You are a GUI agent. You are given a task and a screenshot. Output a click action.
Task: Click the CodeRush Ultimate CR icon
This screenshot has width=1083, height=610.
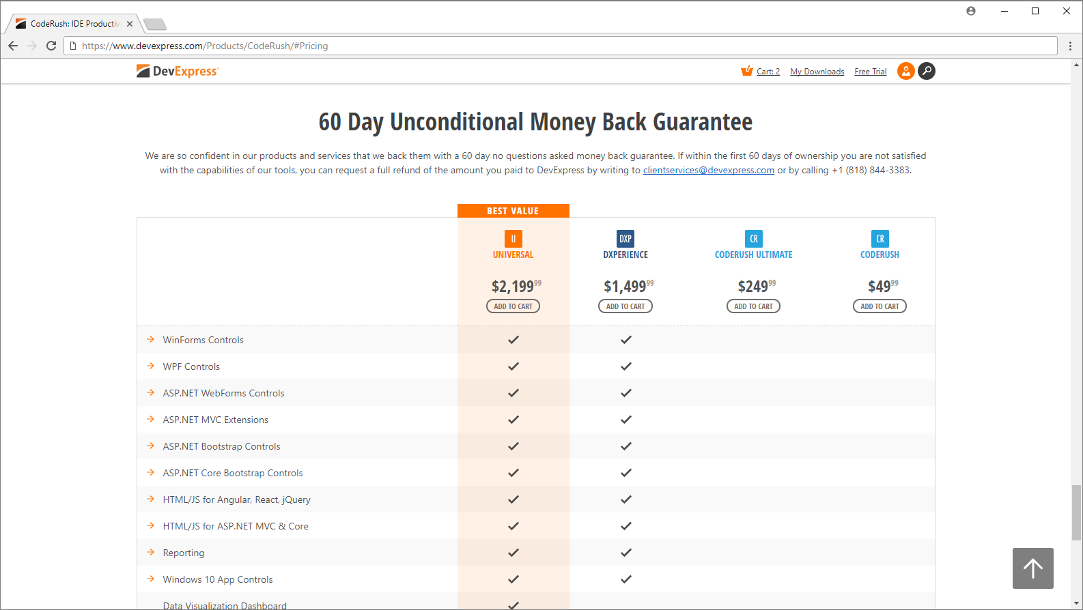click(x=753, y=239)
